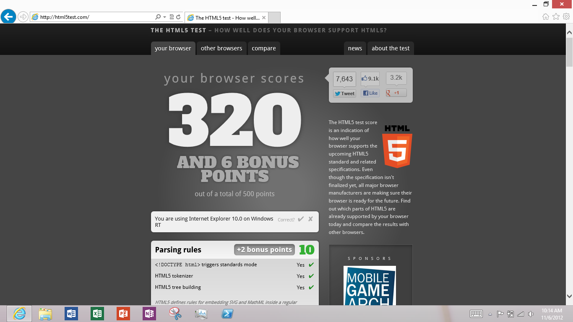Open the IE Home icon
This screenshot has height=322, width=573.
(546, 17)
